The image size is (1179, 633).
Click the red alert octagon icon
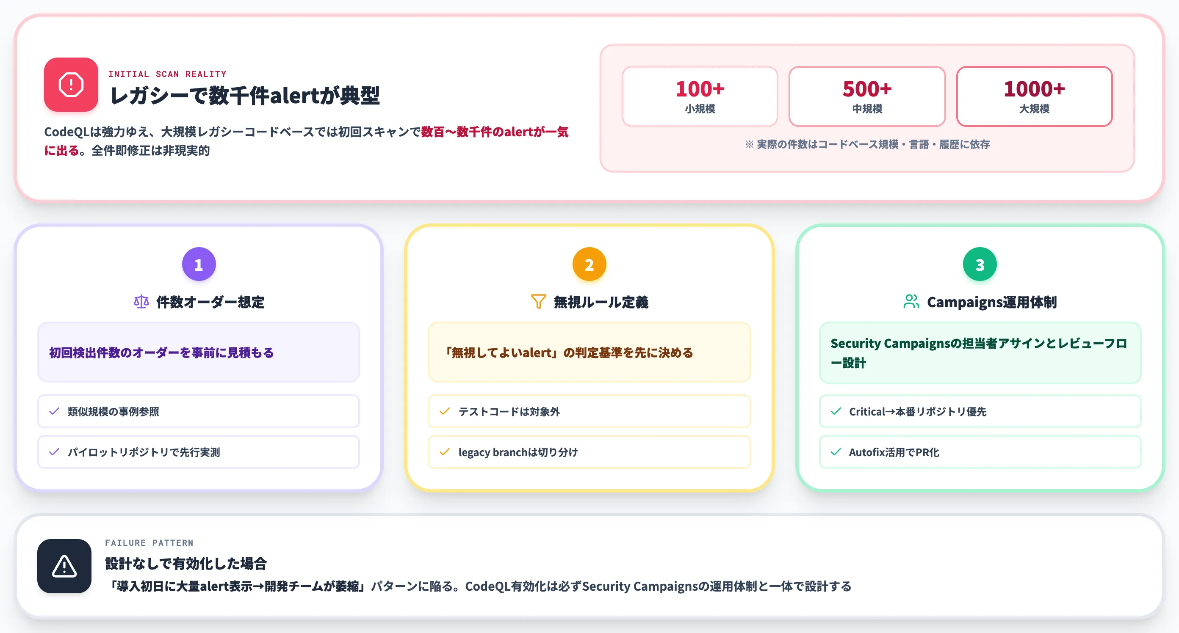[71, 85]
